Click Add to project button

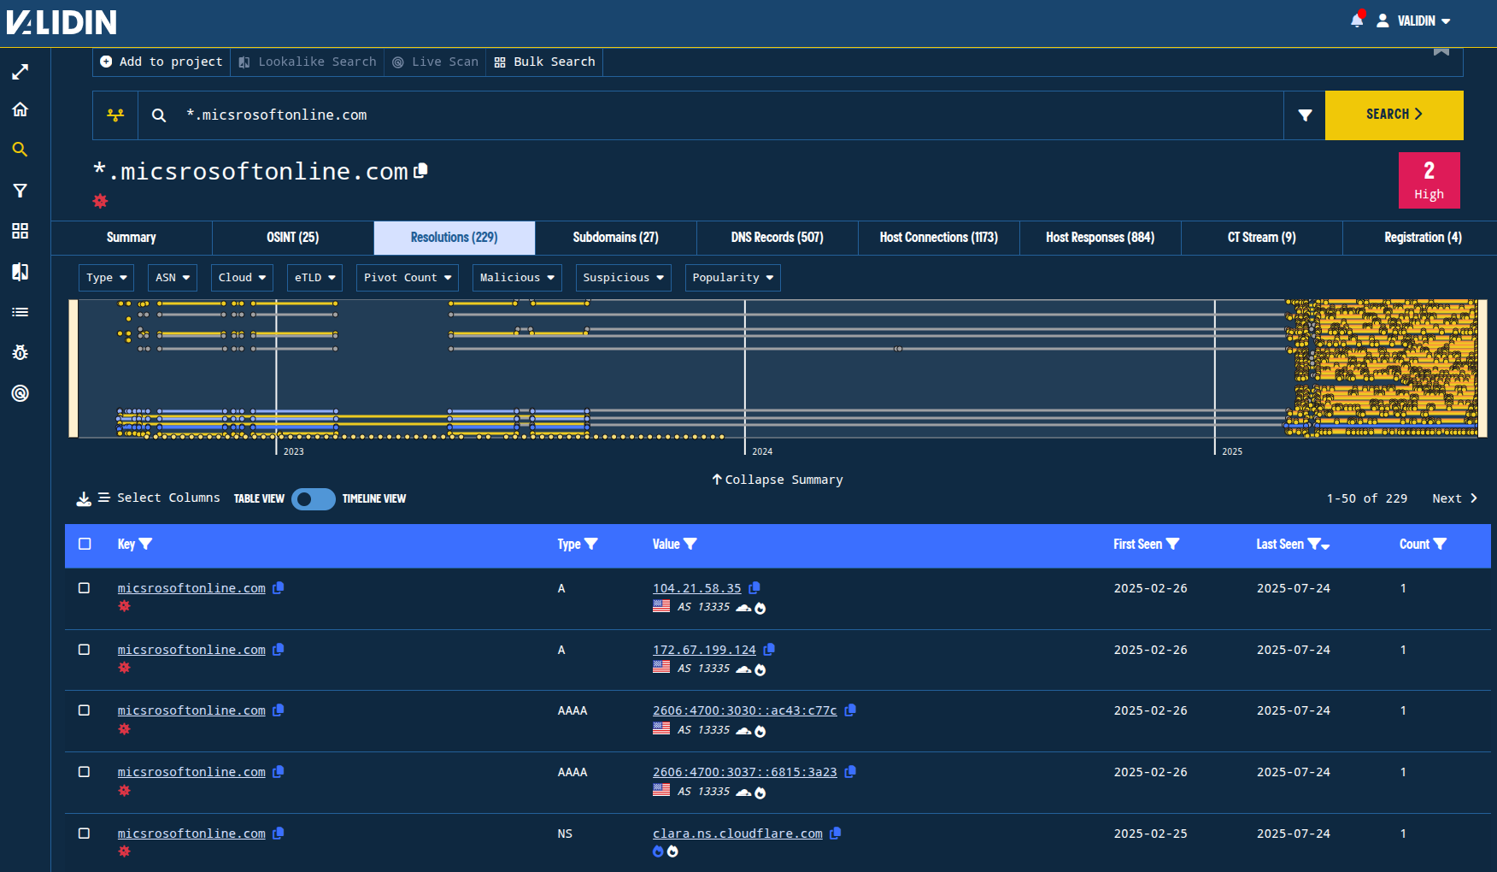(161, 62)
